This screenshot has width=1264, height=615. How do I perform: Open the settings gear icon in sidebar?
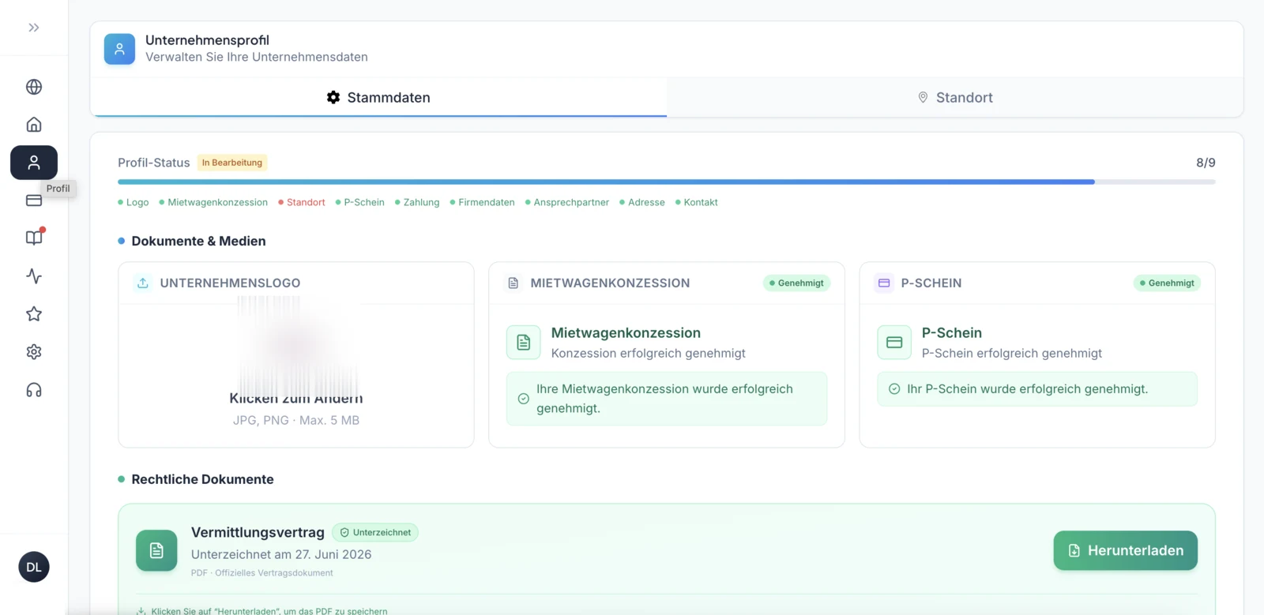34,352
